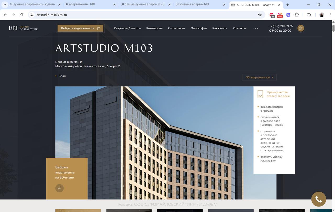Click the phone number +7 (812)-210-59-92

pyautogui.click(x=281, y=26)
